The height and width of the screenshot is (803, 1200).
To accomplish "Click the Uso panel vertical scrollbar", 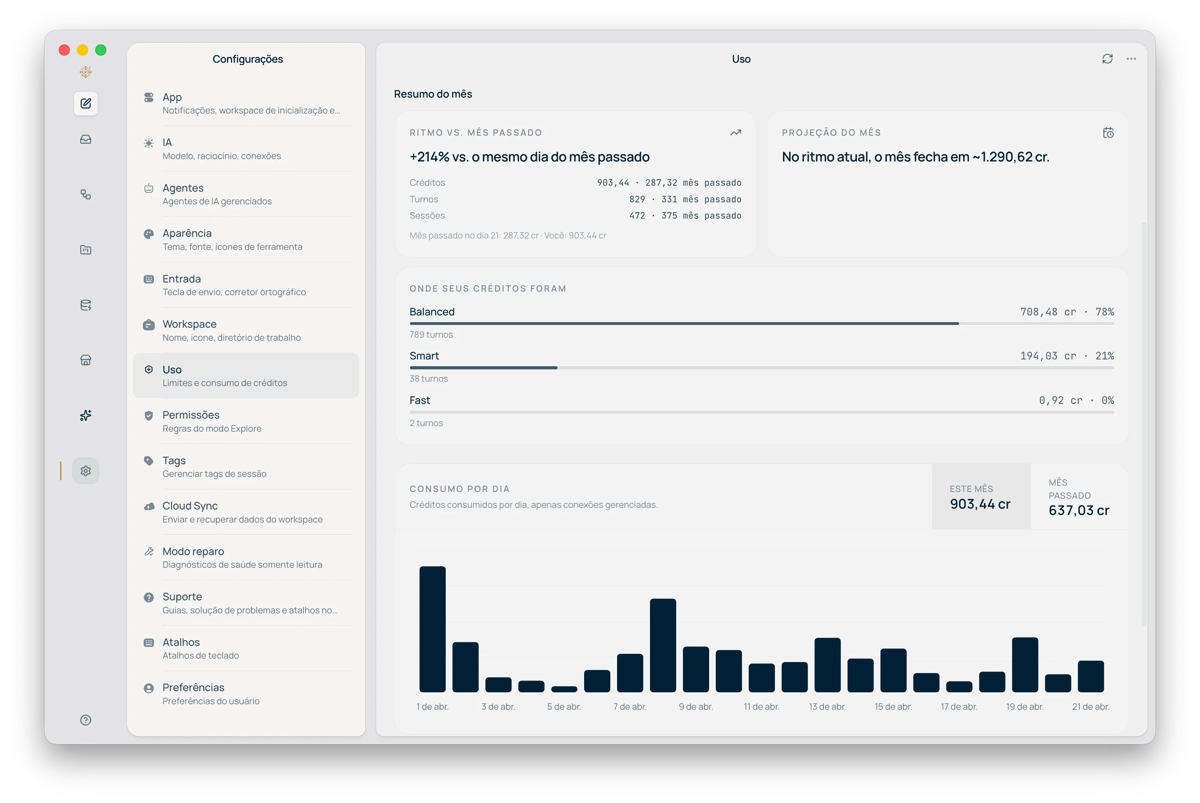I will coord(1144,424).
